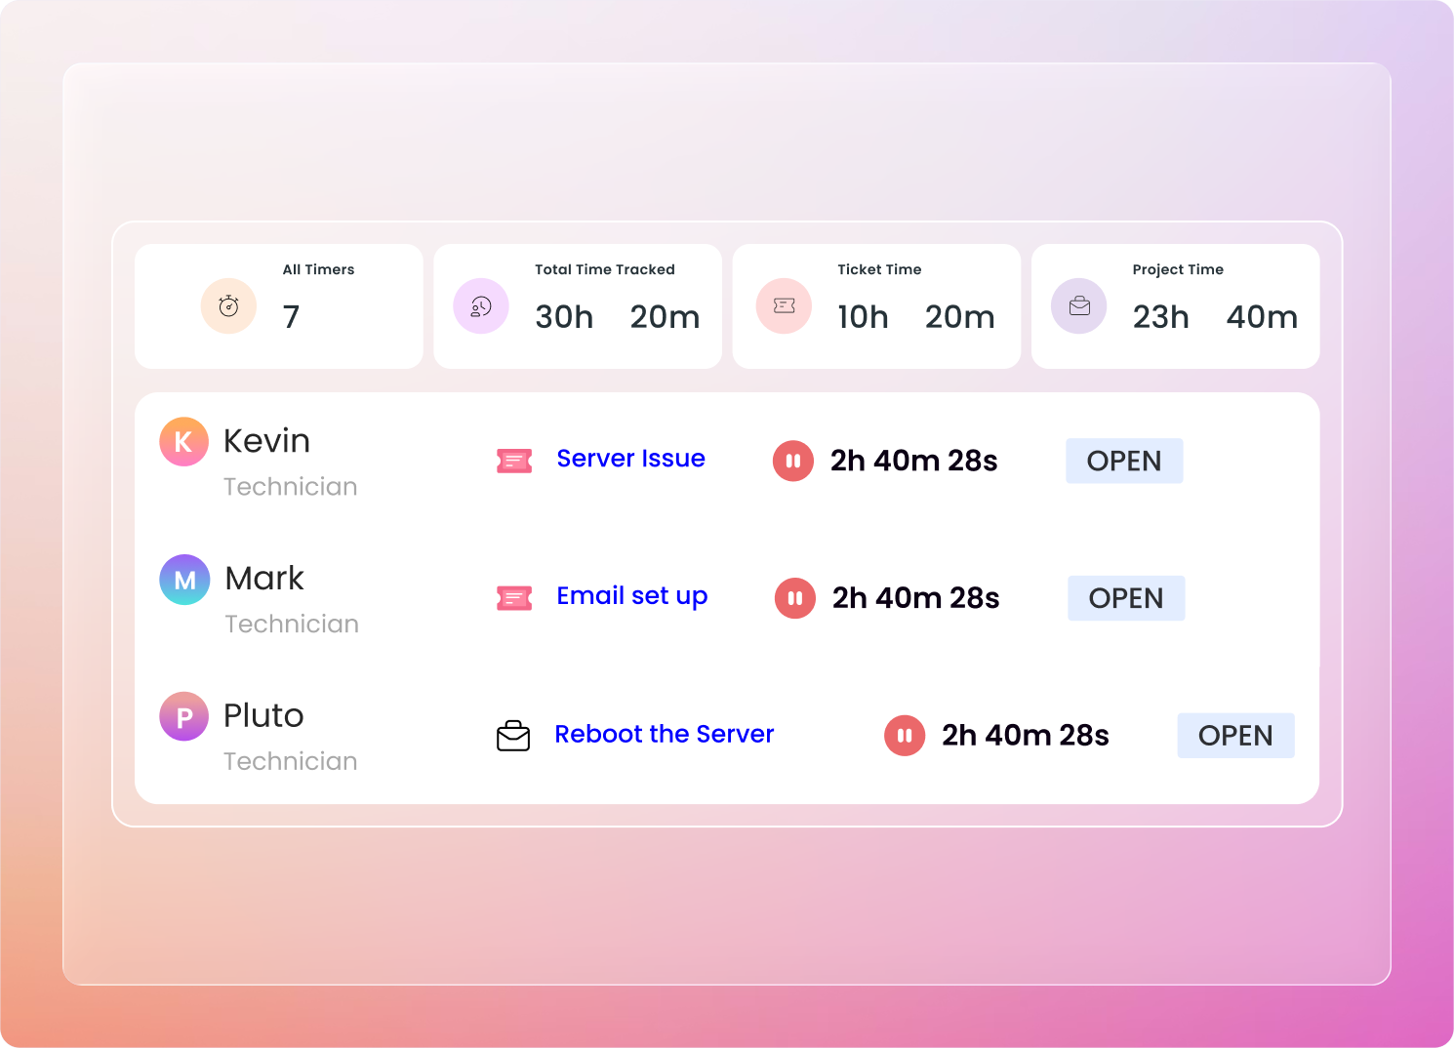Pause Kevin's Server Issue timer

(793, 461)
